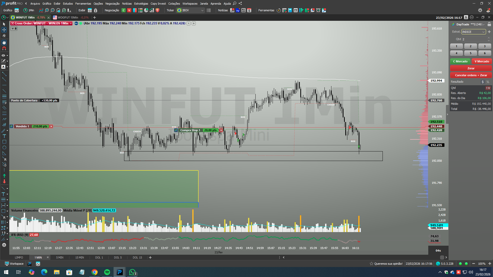Image resolution: width=493 pixels, height=277 pixels.
Task: Select the magnet snap tool
Action: pyautogui.click(x=4, y=48)
